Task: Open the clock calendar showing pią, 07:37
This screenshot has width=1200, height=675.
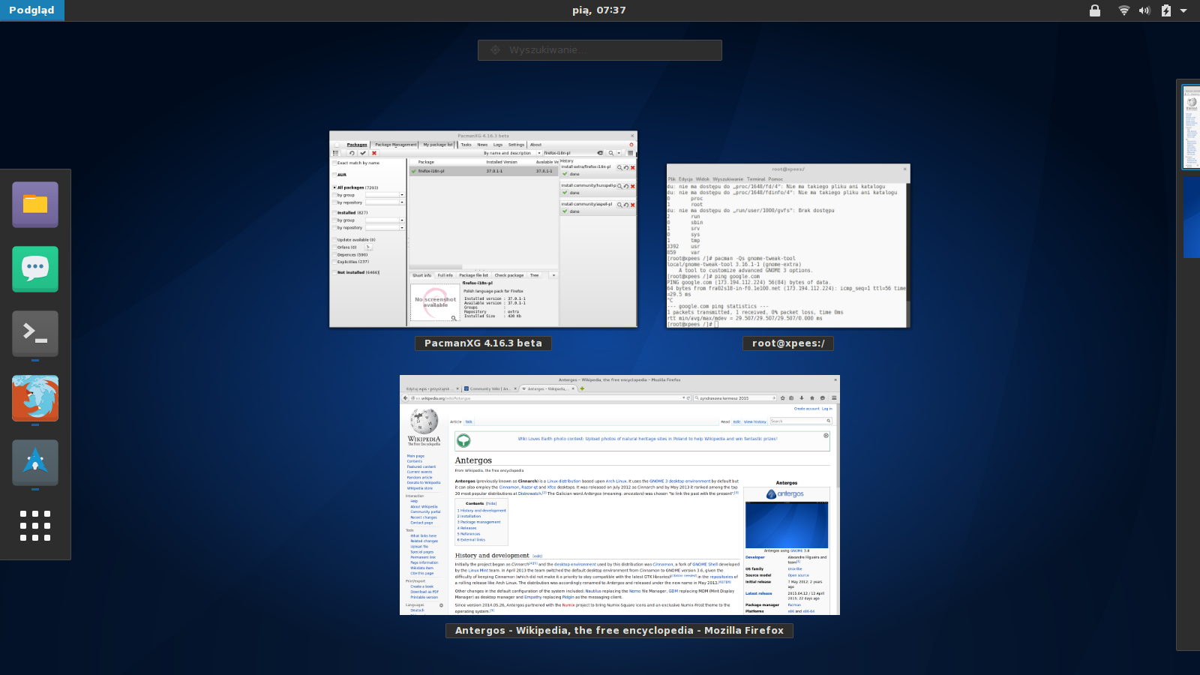Action: pos(598,10)
